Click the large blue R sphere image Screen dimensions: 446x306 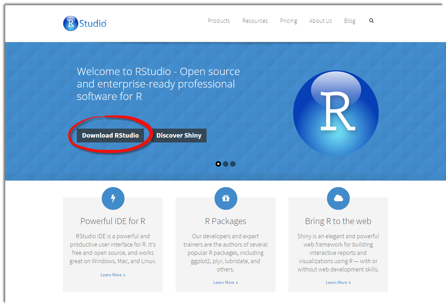pos(336,113)
